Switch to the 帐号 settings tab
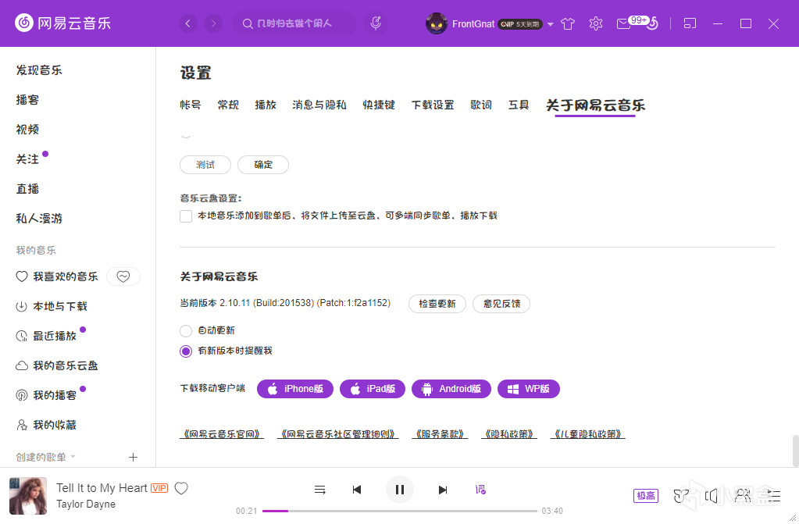This screenshot has width=799, height=524. [191, 105]
